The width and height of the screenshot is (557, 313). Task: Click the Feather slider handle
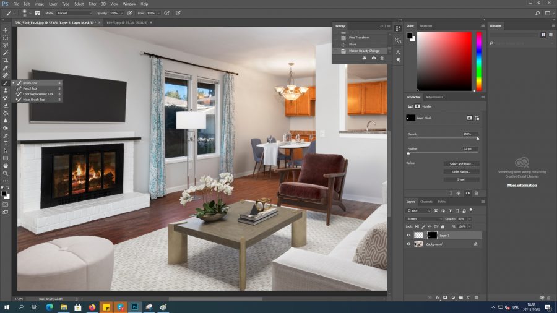pos(408,153)
